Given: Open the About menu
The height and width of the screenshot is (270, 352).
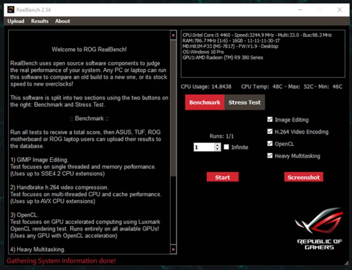Looking at the screenshot, I should coord(62,21).
